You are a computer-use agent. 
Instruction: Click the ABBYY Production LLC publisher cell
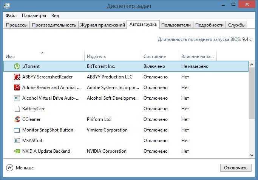pos(110,77)
